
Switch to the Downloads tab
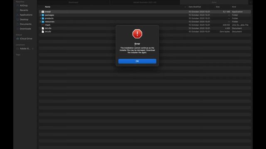pyautogui.click(x=74, y=2)
